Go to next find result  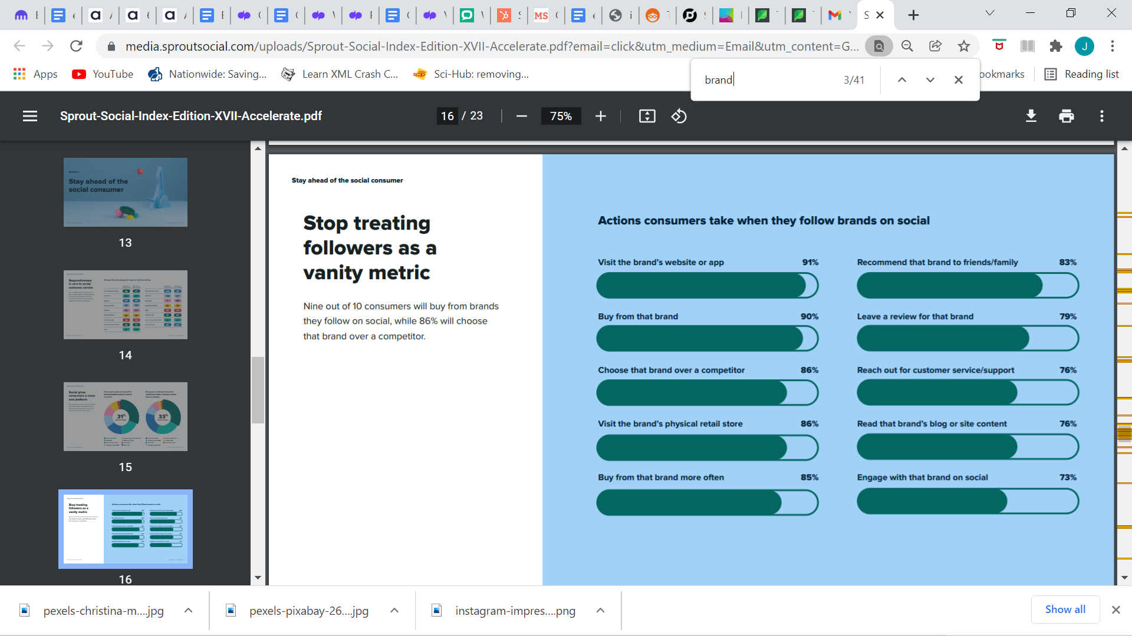930,79
